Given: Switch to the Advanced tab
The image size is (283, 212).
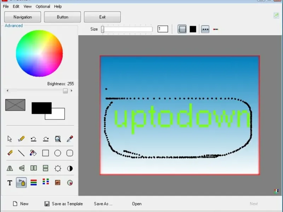Looking at the screenshot, I should (x=14, y=25).
